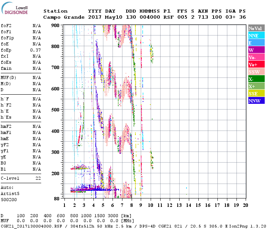The width and height of the screenshot is (267, 229).
Task: Click the foF1p parameter label
Action: coord(7,38)
